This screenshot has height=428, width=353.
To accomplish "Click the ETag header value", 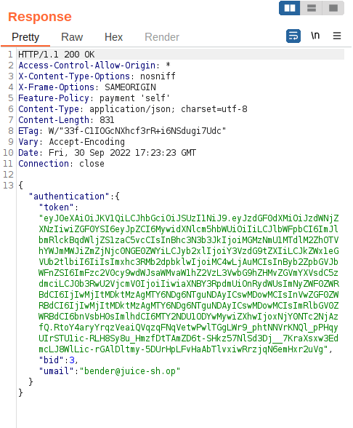I will (137, 131).
